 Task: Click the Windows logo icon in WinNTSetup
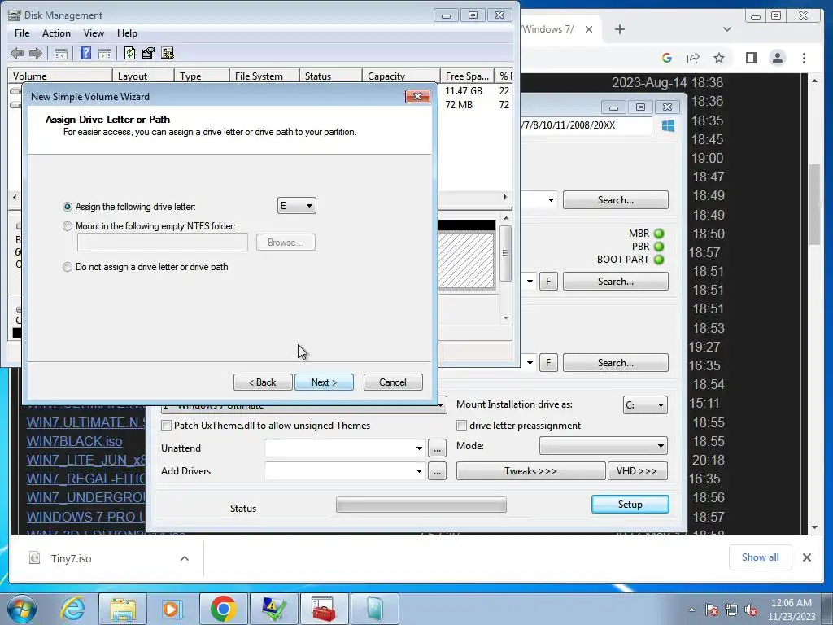(668, 125)
